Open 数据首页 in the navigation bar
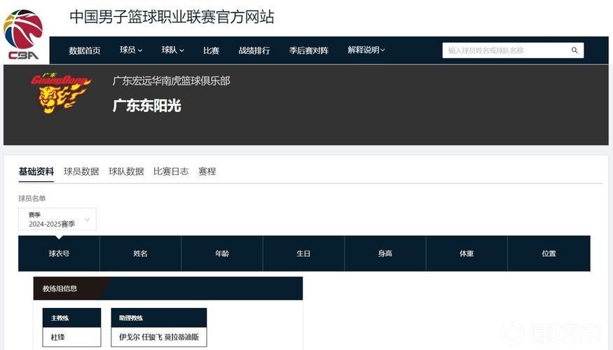 point(85,50)
